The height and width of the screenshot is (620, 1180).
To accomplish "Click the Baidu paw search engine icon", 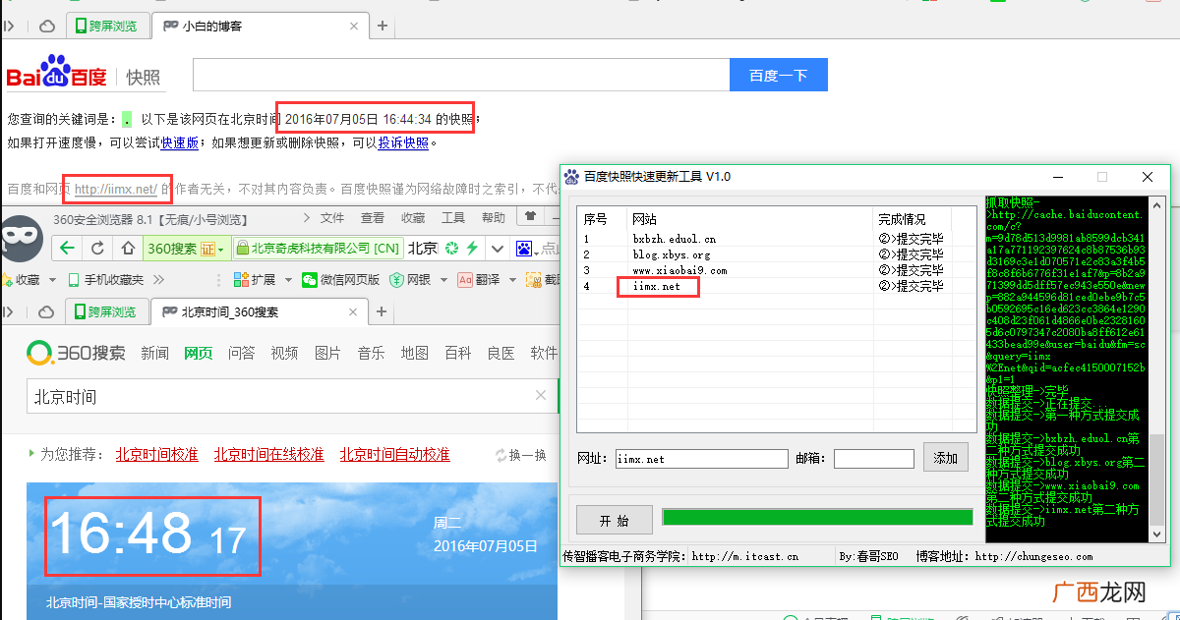I will tap(524, 248).
